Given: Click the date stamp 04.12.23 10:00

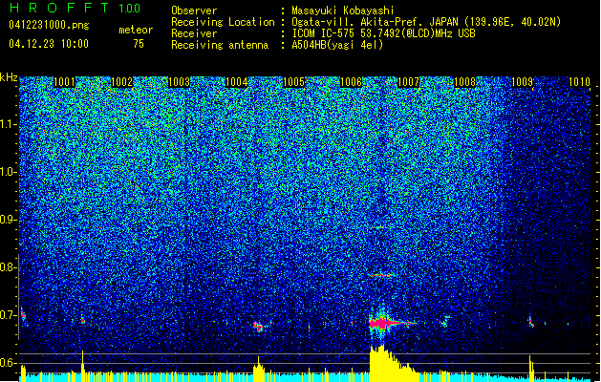Looking at the screenshot, I should point(49,44).
